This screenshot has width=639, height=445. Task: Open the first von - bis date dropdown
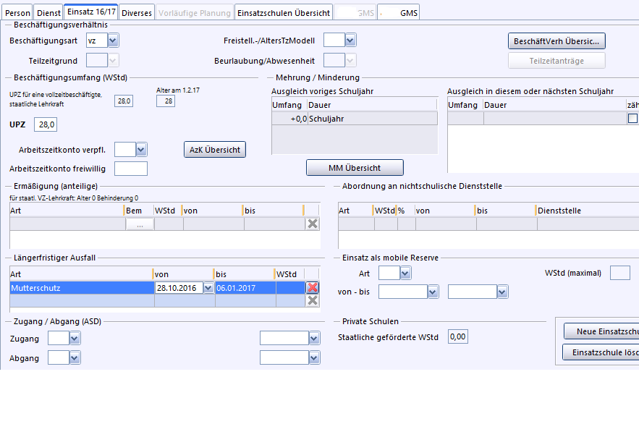coord(433,292)
